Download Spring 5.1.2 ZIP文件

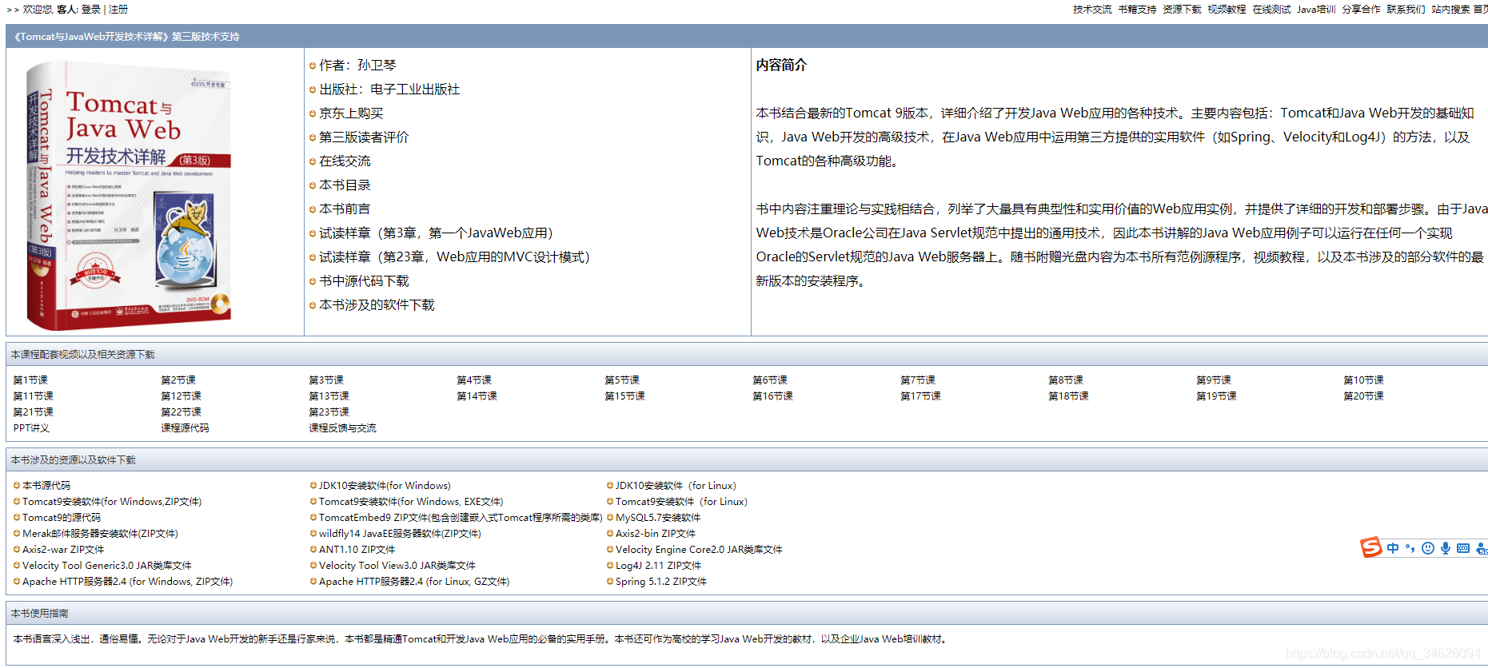[x=661, y=582]
